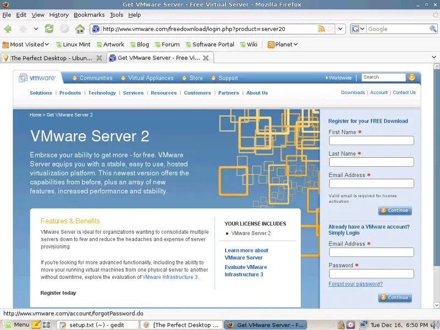Open the Software Portal bookmark
440x330 pixels.
(x=210, y=45)
